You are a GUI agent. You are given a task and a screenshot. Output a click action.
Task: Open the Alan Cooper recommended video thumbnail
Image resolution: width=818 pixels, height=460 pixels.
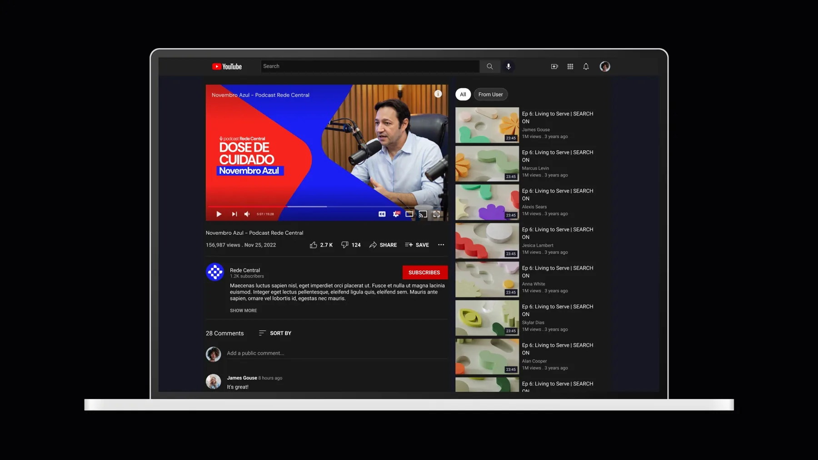(487, 356)
